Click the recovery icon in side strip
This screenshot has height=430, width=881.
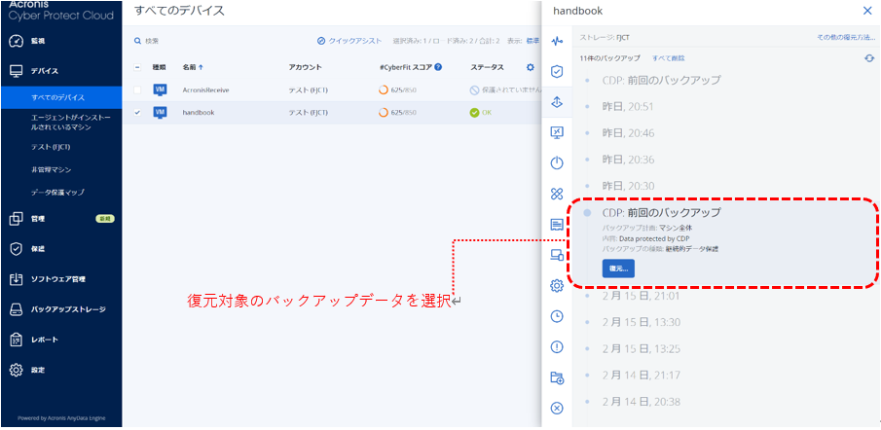pyautogui.click(x=557, y=102)
